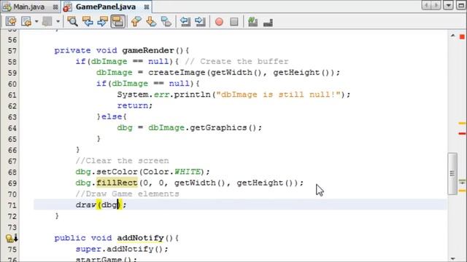Click line number 64 in the gutter
467x262 pixels.
pos(12,128)
